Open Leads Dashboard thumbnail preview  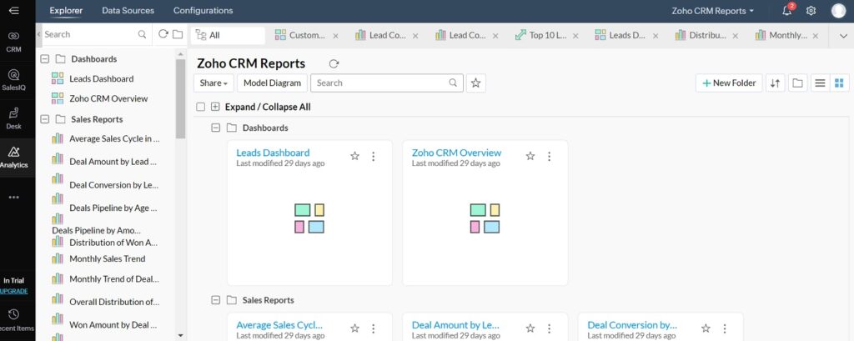click(309, 218)
